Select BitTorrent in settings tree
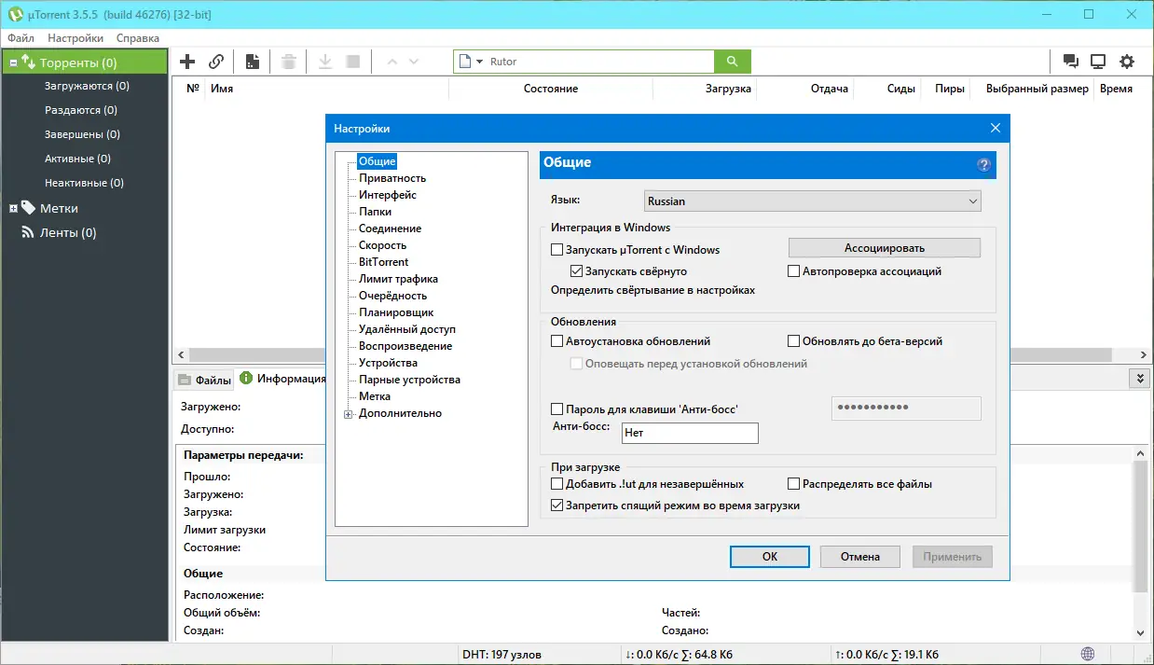This screenshot has height=665, width=1154. (x=384, y=262)
